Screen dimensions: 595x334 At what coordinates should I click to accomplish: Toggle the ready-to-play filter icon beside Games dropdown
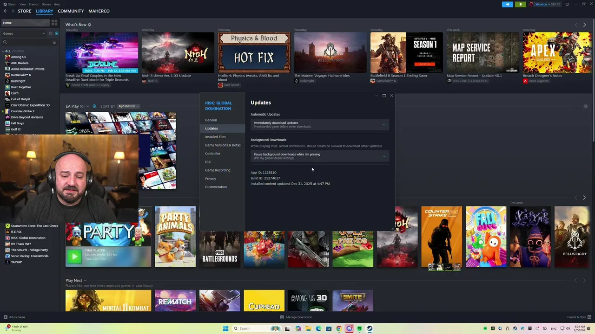57,33
